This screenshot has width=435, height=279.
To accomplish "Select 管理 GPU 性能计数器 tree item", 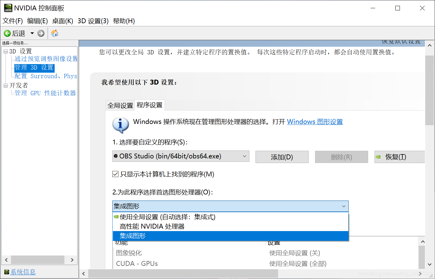I will (45, 93).
